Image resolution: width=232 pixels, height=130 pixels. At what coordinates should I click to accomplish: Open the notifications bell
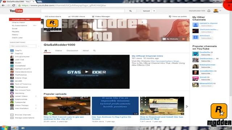point(209,11)
